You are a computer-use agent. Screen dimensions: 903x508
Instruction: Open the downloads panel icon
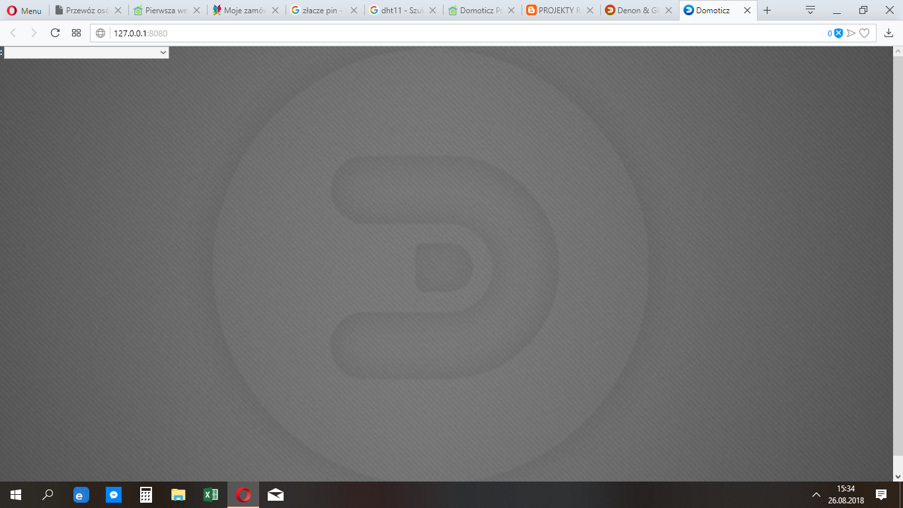pos(889,33)
